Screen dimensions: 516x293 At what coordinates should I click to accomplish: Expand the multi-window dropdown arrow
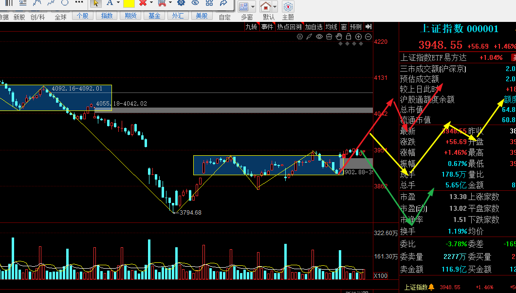click(x=253, y=7)
